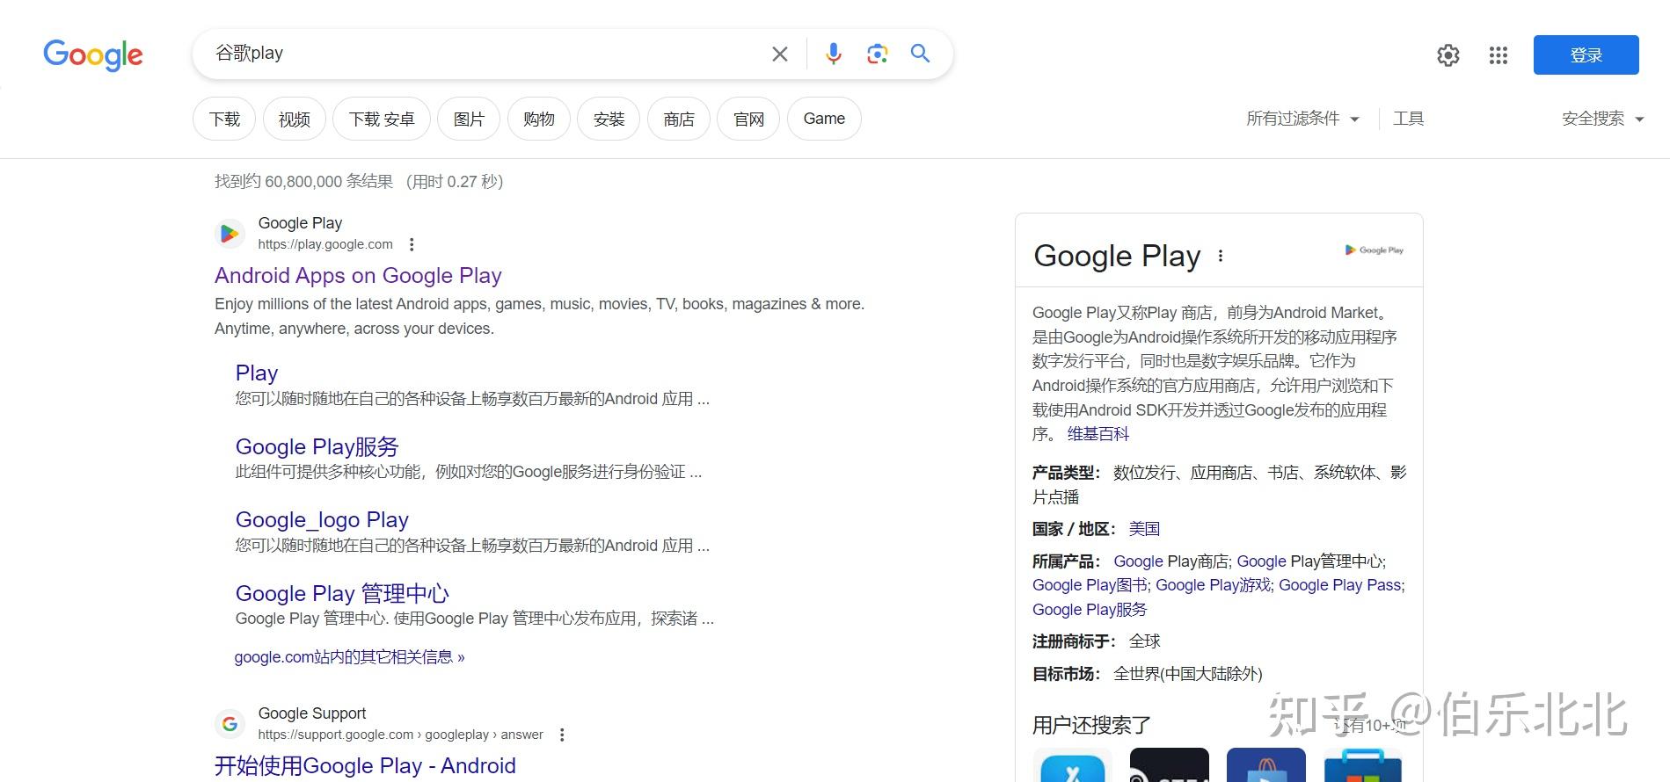Open the App Store thumbnail under 用户还搜索了
The height and width of the screenshot is (782, 1670).
point(1073,765)
